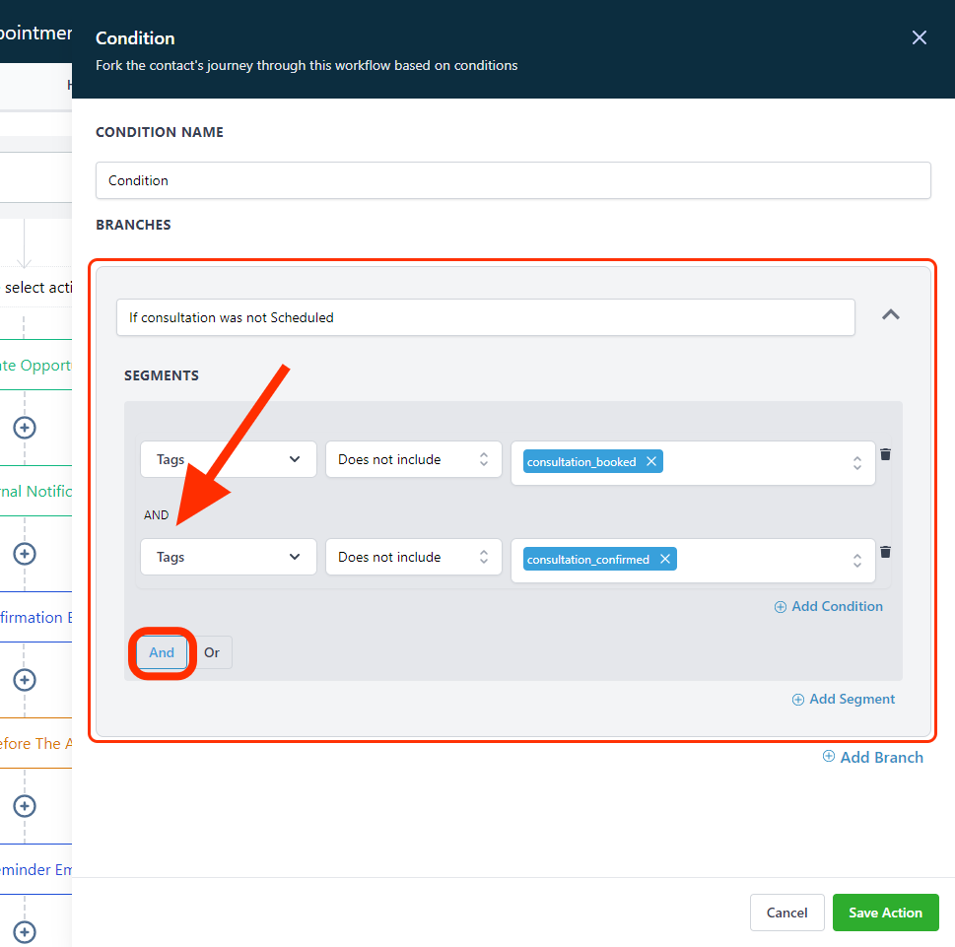
Task: Click the consultation_booked tag label
Action: click(x=581, y=461)
